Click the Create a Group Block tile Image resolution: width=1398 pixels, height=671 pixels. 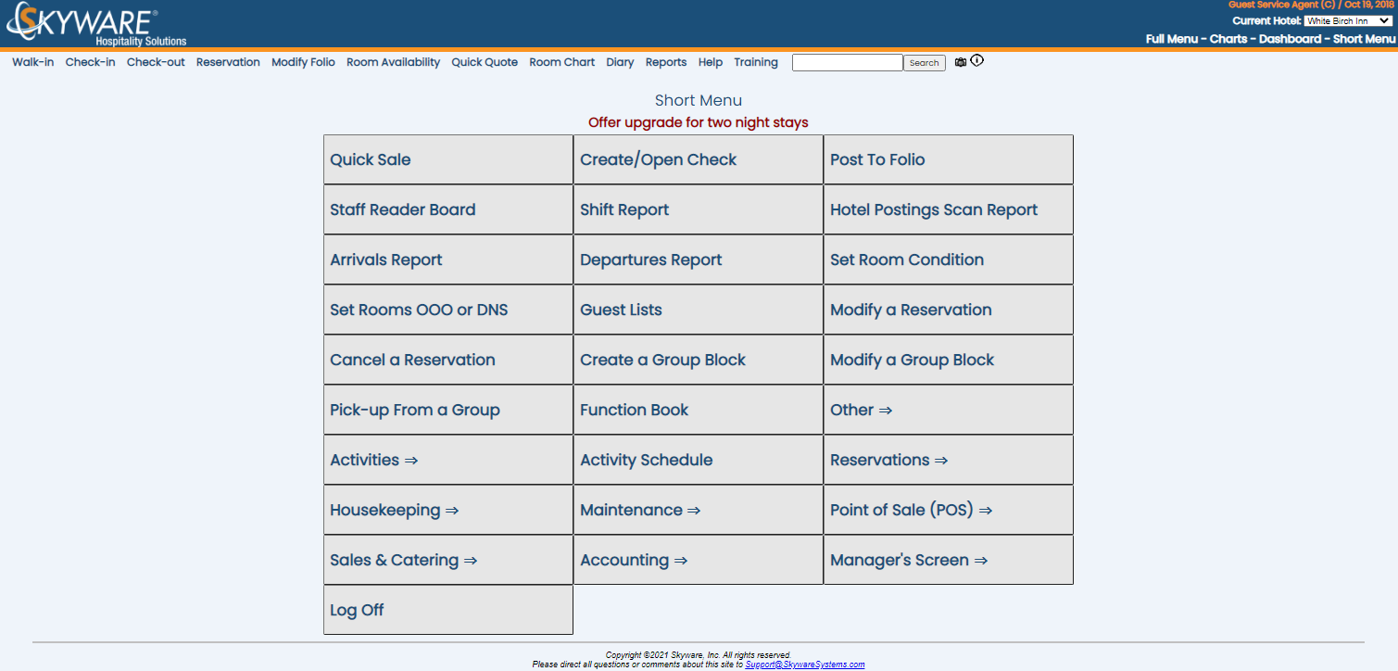pyautogui.click(x=699, y=360)
